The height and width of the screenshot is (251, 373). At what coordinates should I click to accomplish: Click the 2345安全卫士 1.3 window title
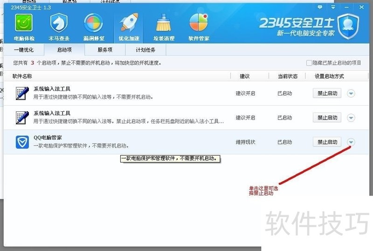31,7
